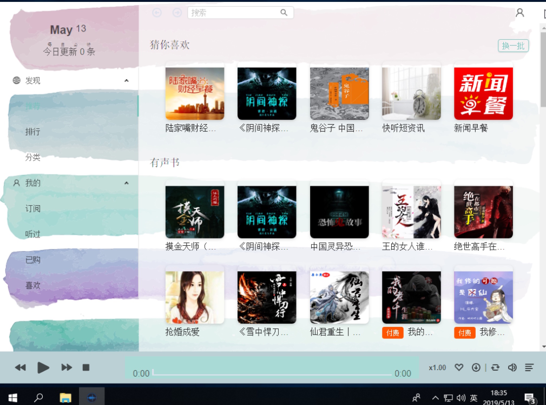Click the download icon in player bar
This screenshot has height=405, width=546.
[476, 367]
